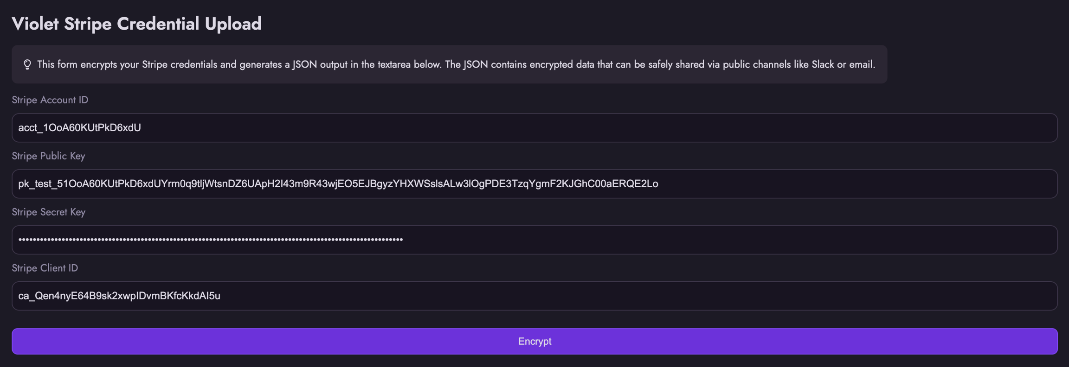
Task: Click the "Stripe Client ID" label
Action: [45, 268]
